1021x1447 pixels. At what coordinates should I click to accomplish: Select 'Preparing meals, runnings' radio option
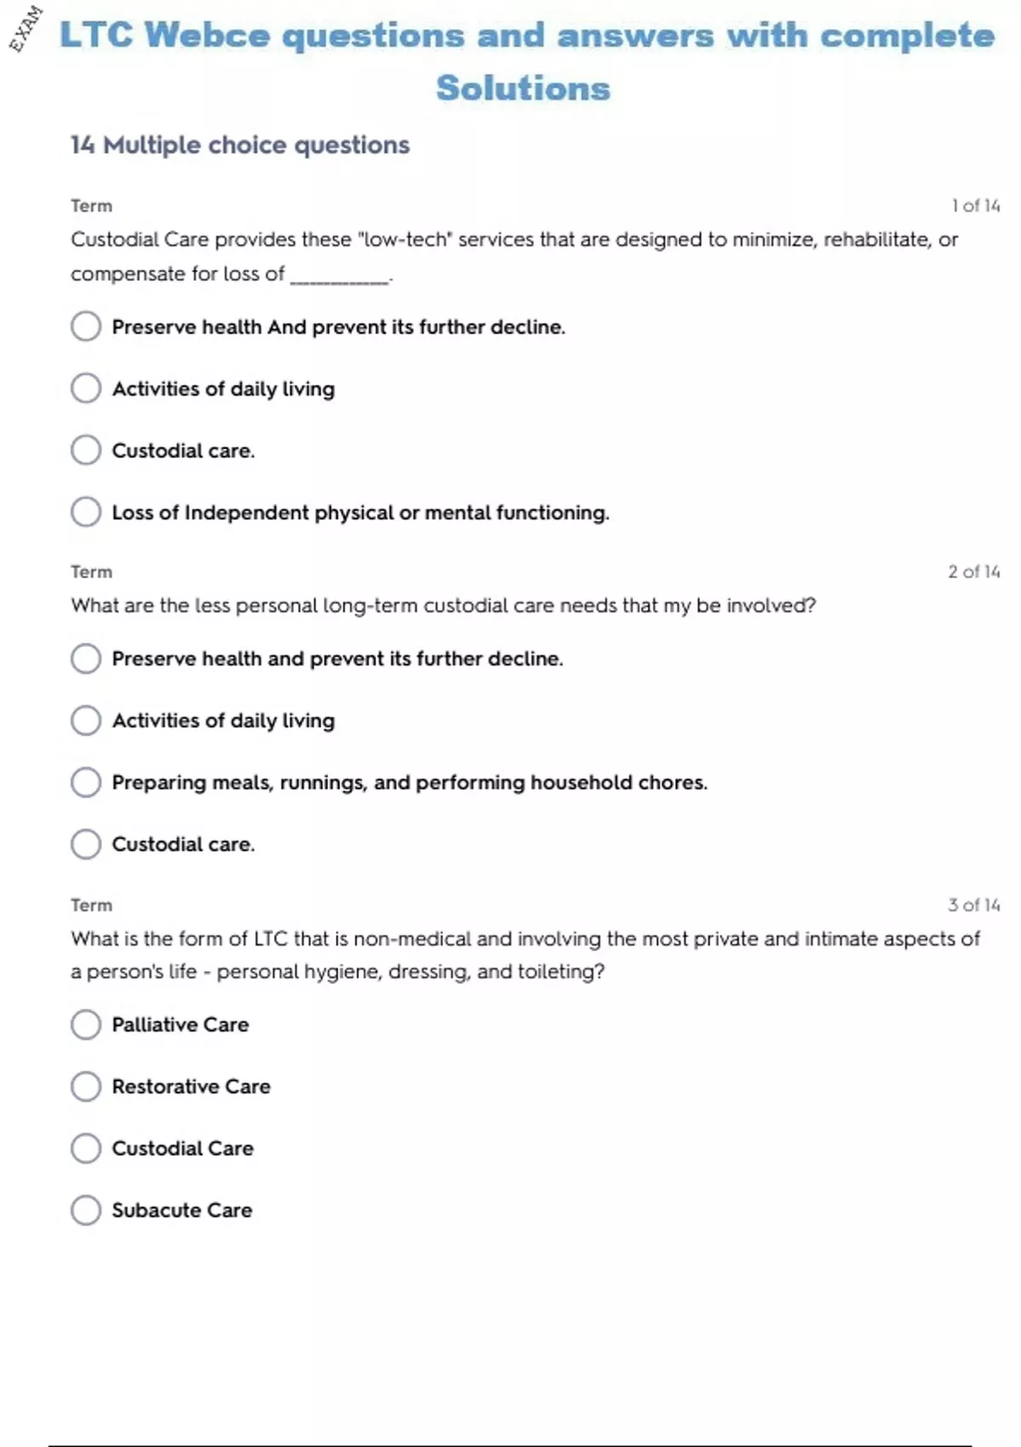pyautogui.click(x=86, y=782)
